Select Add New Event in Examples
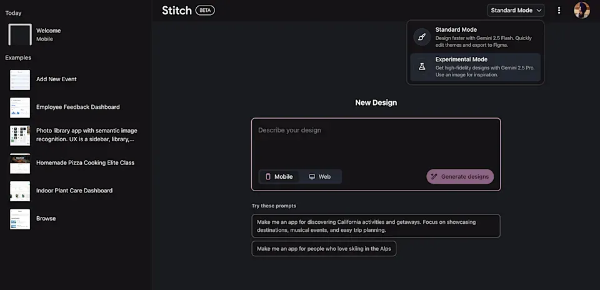Screen dimensions: 600x290 56,79
